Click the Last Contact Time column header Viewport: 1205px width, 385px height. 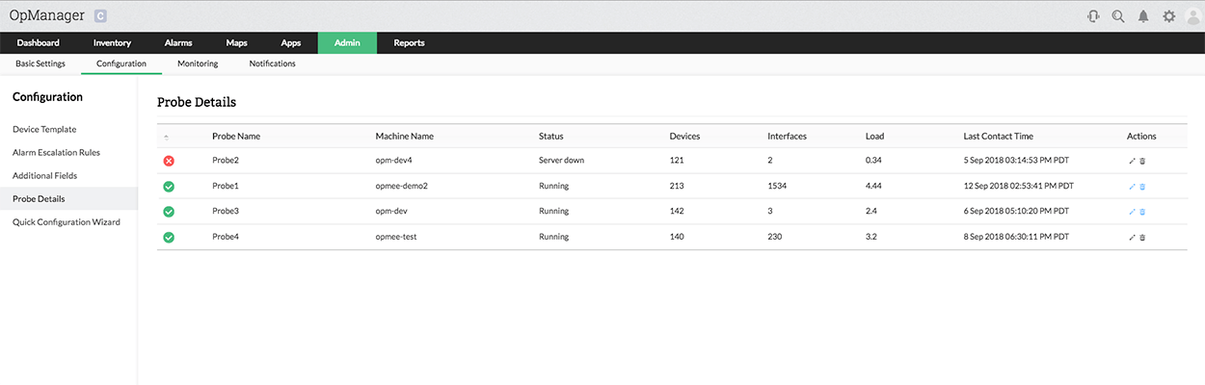point(998,137)
